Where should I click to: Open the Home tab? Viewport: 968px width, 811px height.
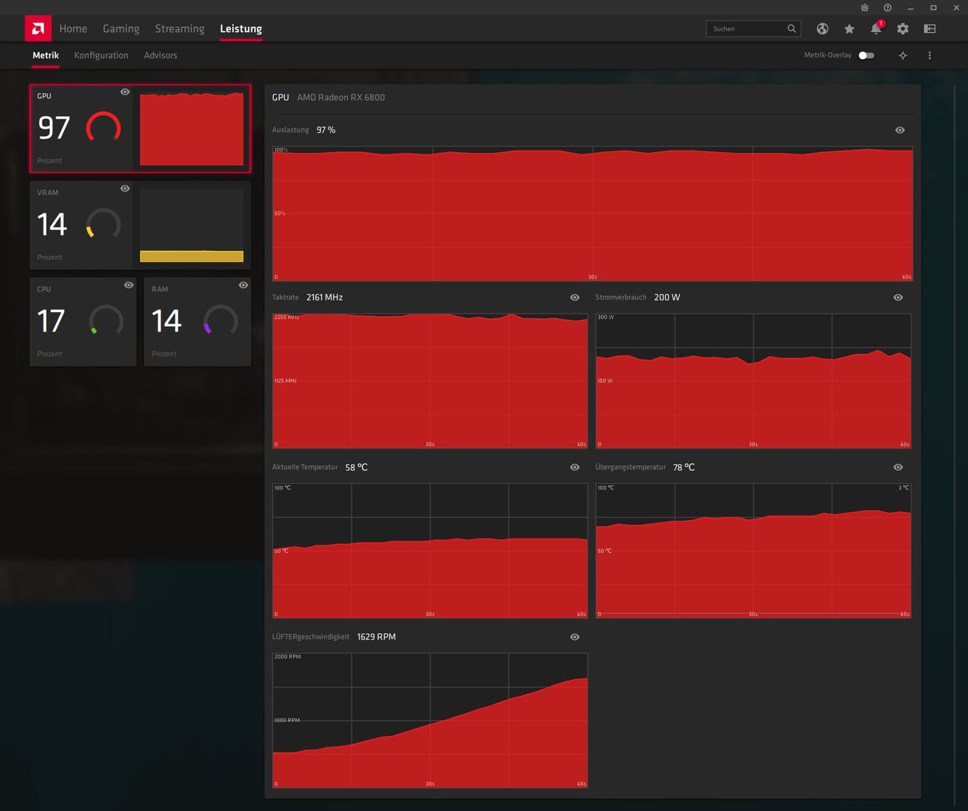73,28
